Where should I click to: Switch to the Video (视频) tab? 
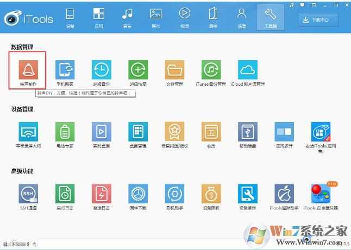coord(184,17)
